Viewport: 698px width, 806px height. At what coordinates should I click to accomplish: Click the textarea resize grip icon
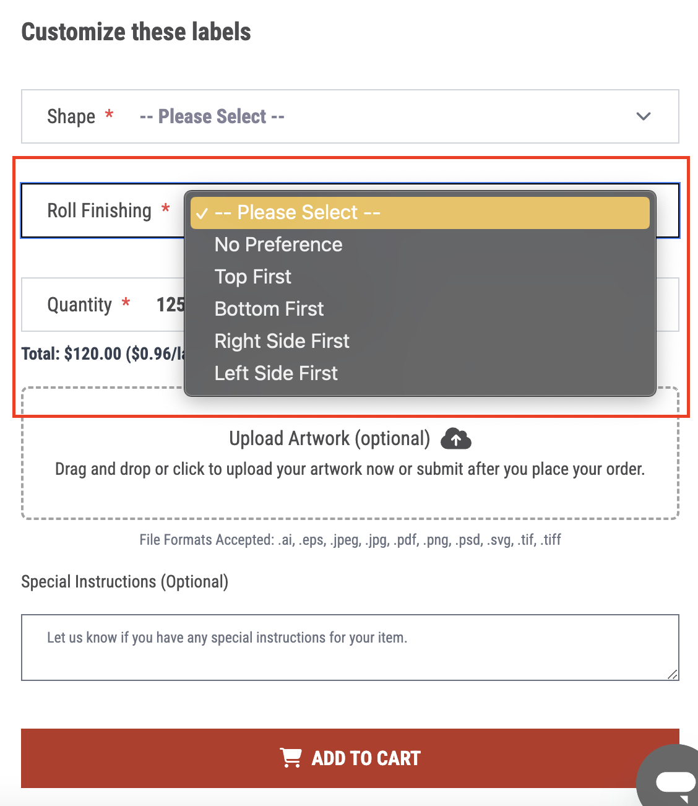click(673, 674)
